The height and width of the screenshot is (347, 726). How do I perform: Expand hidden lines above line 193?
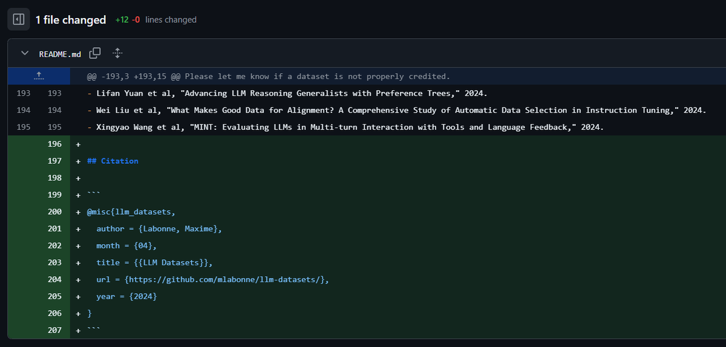(39, 76)
